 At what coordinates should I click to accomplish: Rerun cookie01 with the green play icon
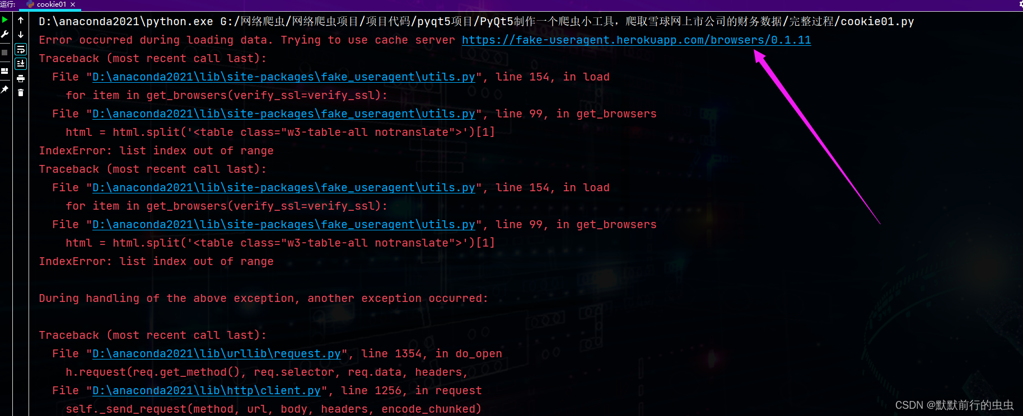tap(5, 20)
